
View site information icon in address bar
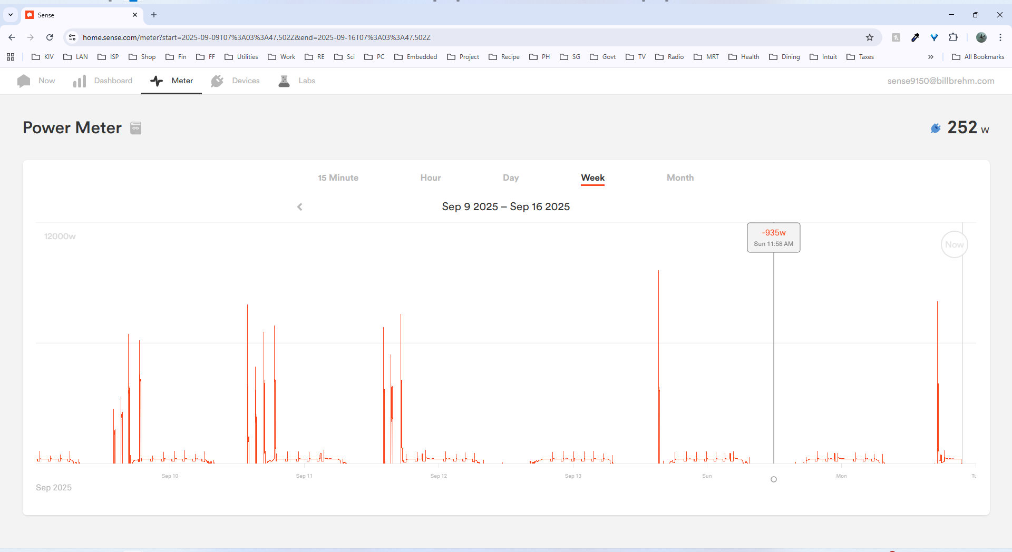(x=73, y=37)
